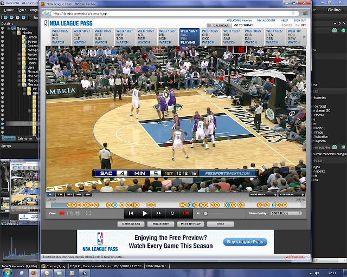Adjust the volume slider knob
Viewport: 347px width, 277px height.
(x=205, y=213)
